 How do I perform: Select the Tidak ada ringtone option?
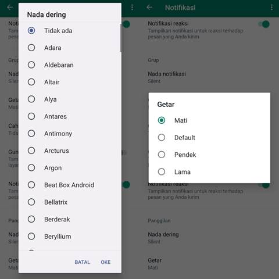(70, 31)
